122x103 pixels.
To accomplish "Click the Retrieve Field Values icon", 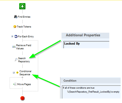I will pyautogui.click(x=14, y=47).
